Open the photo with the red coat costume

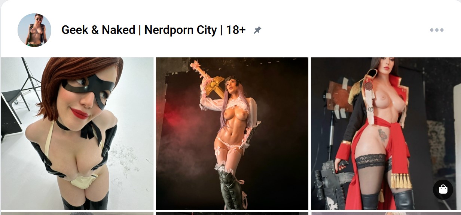click(x=386, y=133)
